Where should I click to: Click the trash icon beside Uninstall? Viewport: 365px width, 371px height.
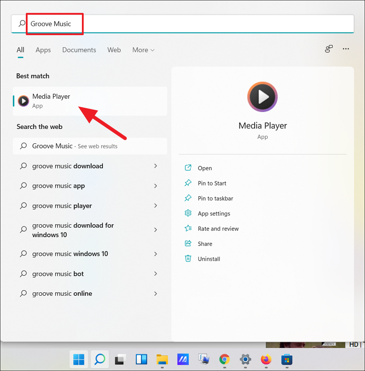tap(188, 258)
